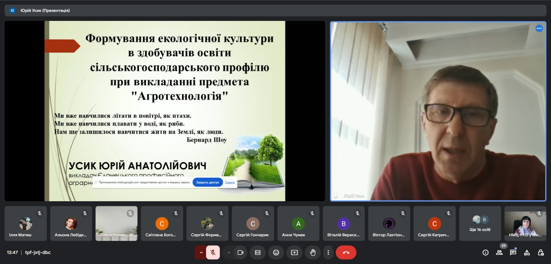Click muted mic icon on Ольга Носик tile
Image resolution: width=551 pixels, height=264 pixels.
click(130, 213)
